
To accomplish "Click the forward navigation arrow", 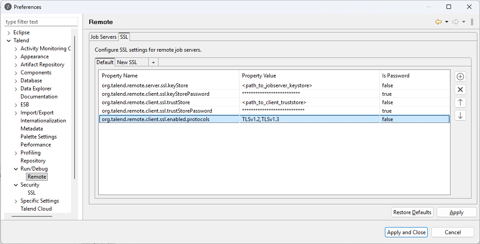I will point(455,22).
